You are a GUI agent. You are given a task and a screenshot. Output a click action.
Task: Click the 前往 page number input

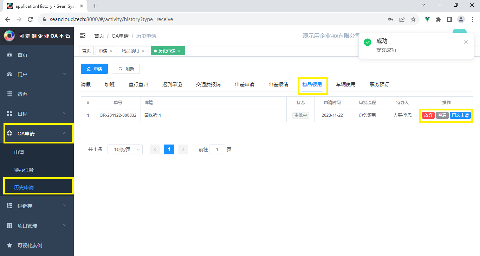pyautogui.click(x=217, y=149)
